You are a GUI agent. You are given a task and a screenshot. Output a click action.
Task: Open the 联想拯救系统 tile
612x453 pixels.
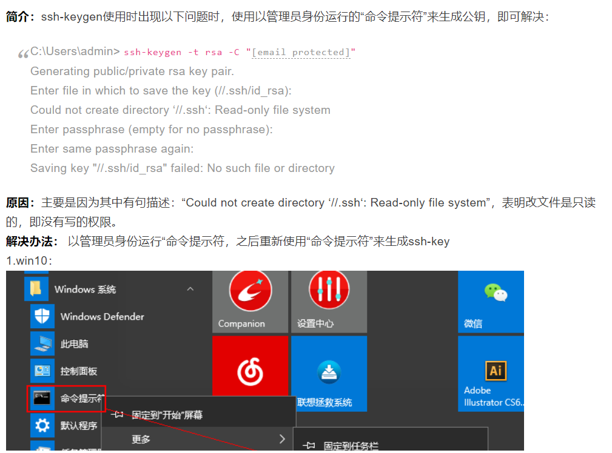(329, 374)
